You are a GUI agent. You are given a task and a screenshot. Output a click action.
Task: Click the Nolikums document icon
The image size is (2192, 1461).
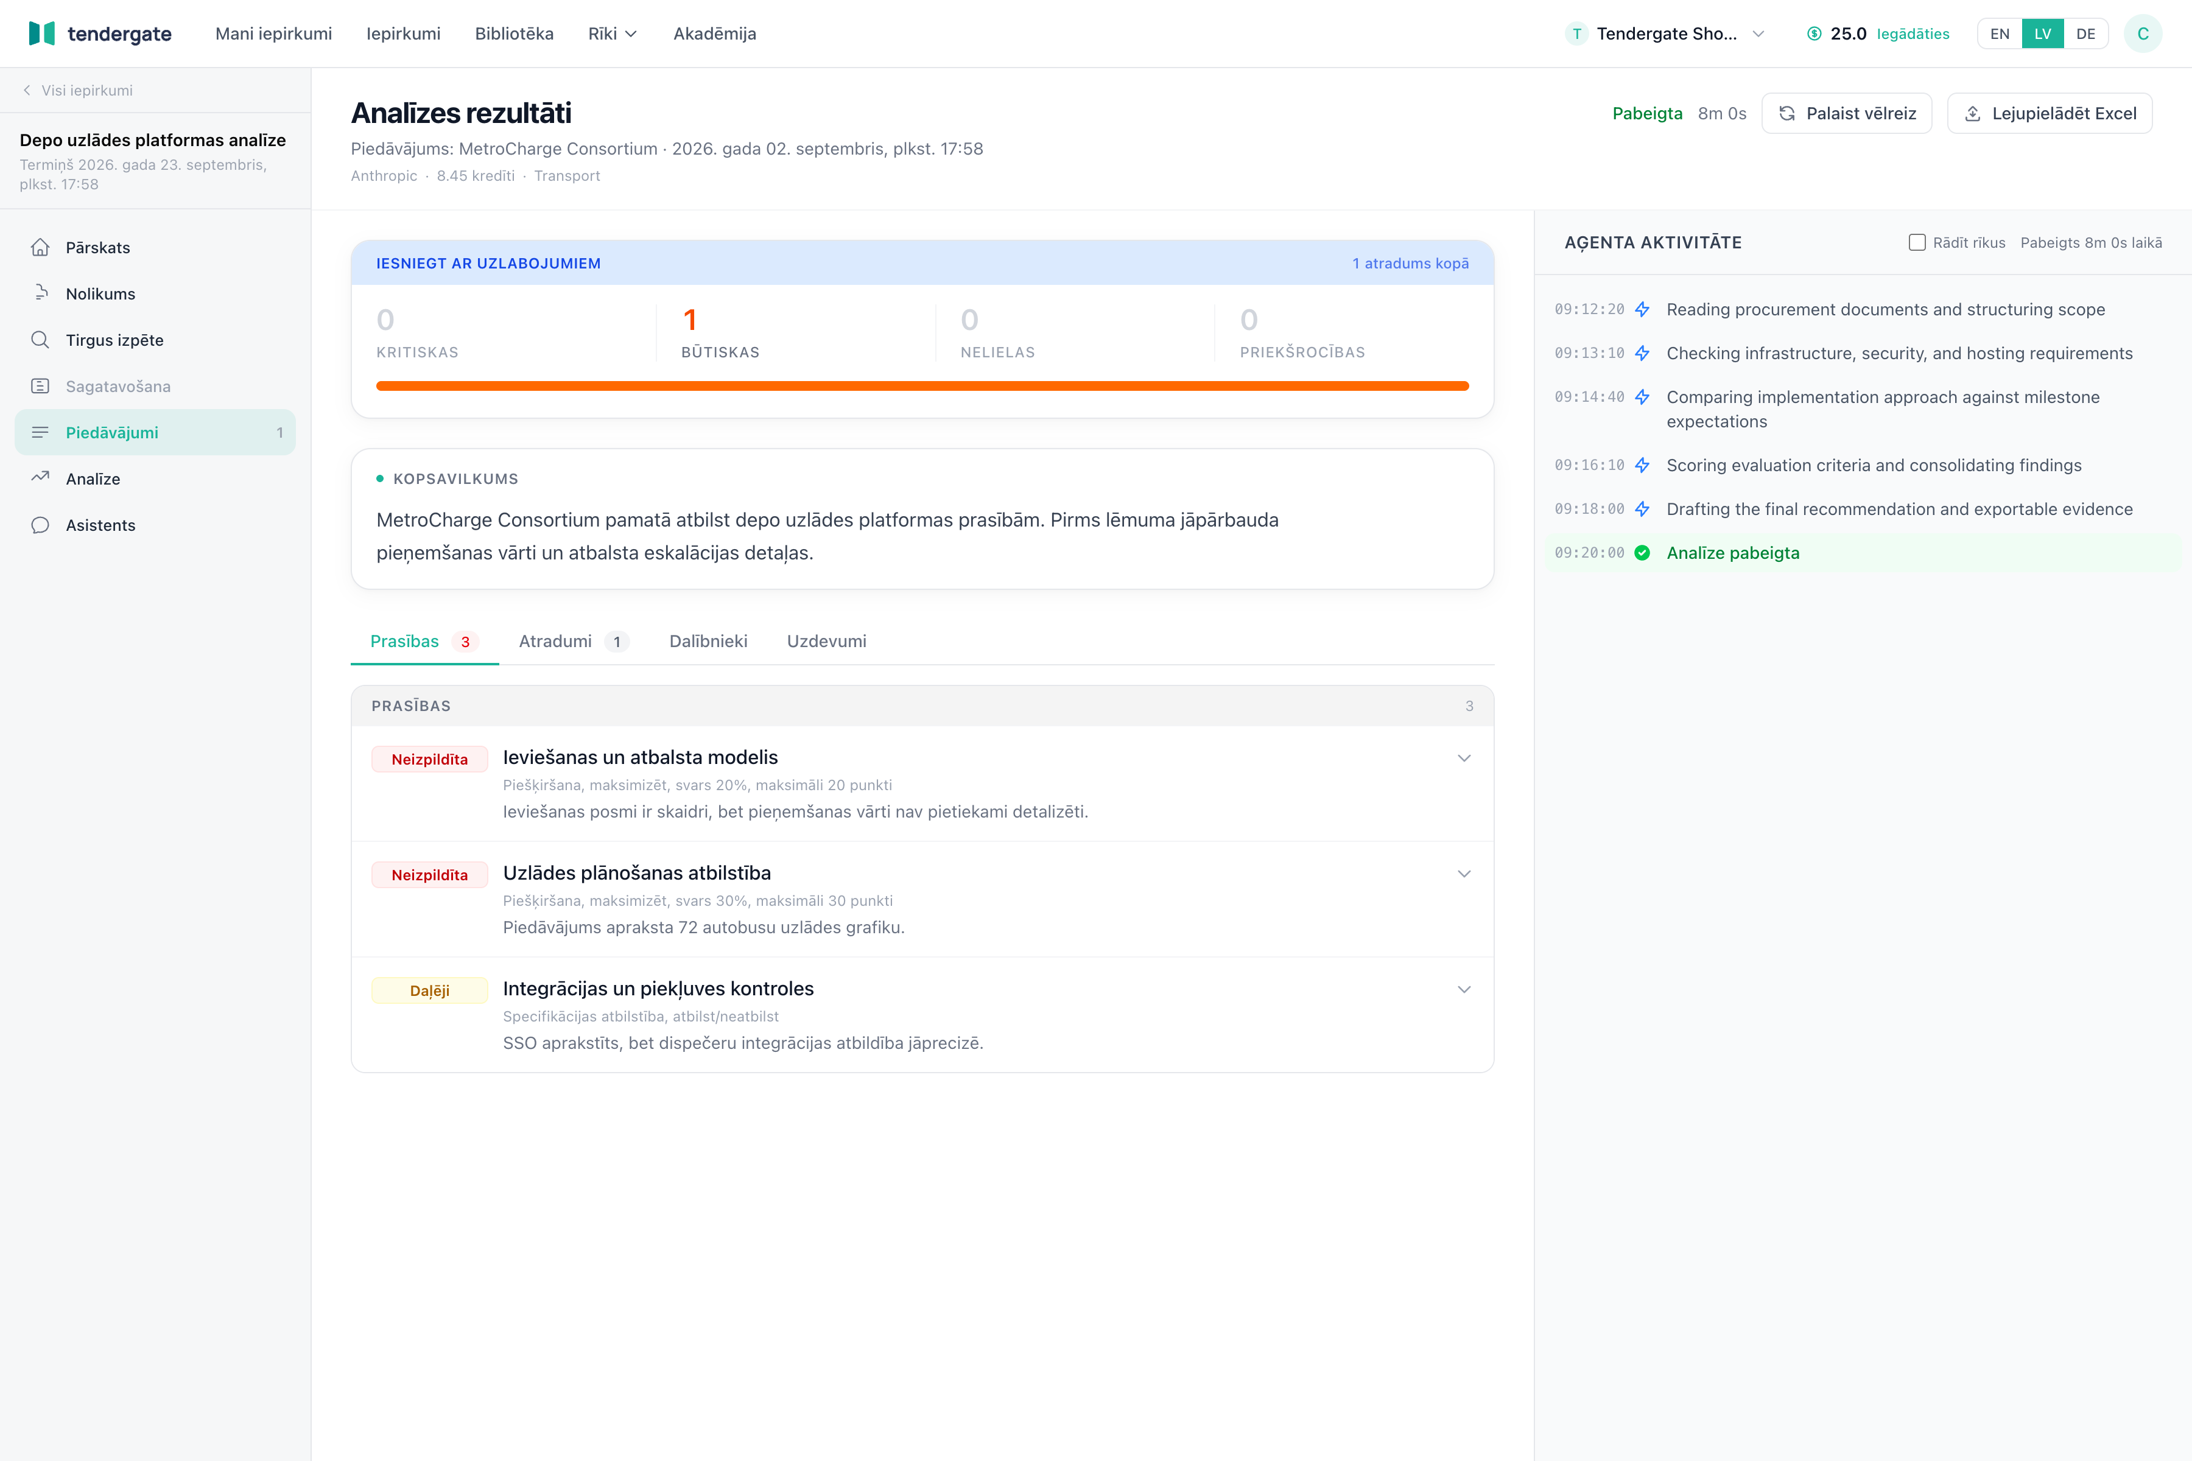pyautogui.click(x=40, y=293)
